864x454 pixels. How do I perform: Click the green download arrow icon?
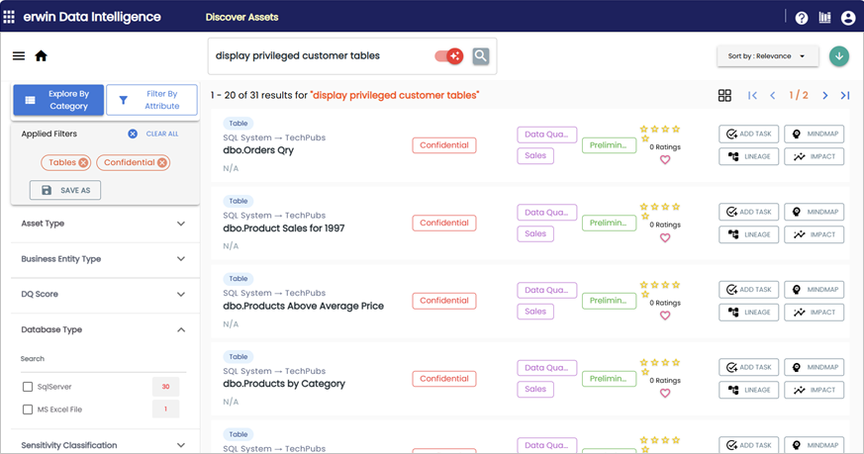point(839,56)
